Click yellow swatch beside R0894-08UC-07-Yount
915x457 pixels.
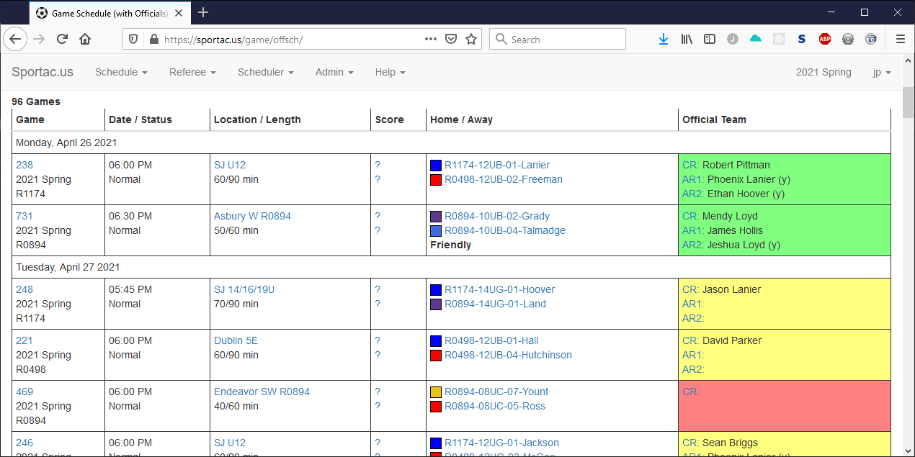click(436, 392)
